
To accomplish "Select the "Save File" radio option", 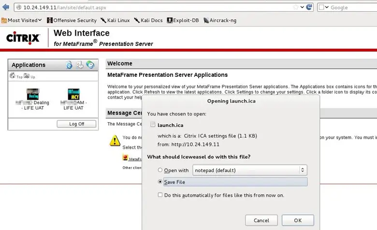I will click(x=160, y=182).
